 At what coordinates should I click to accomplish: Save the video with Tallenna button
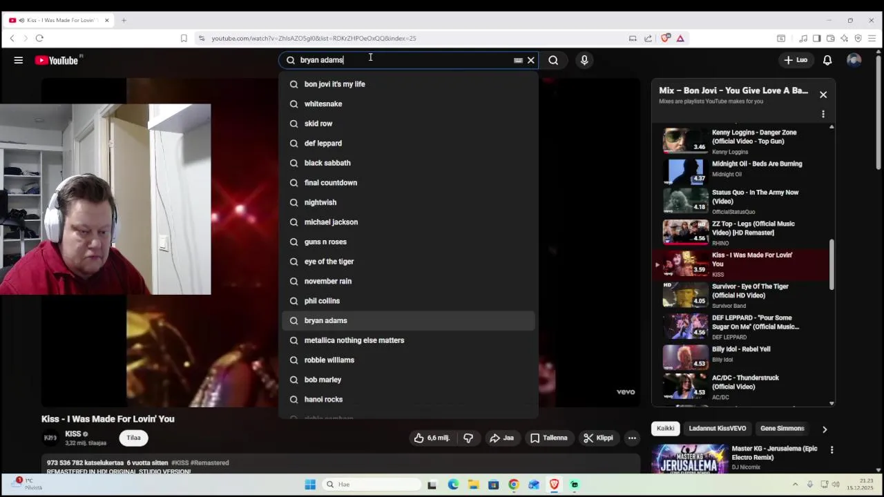pos(549,438)
